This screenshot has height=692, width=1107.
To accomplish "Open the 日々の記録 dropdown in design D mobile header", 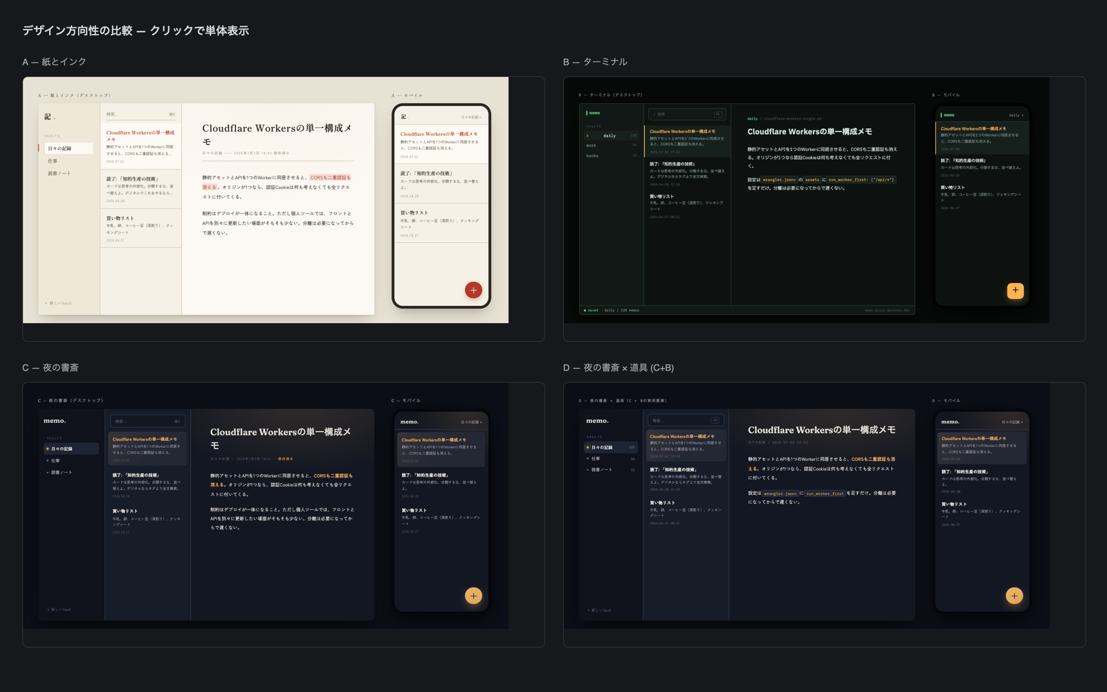I will pyautogui.click(x=1012, y=422).
